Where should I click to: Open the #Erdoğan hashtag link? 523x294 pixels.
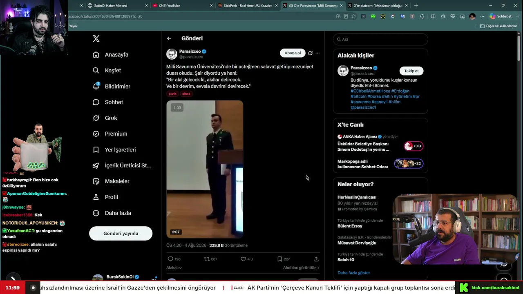400,91
